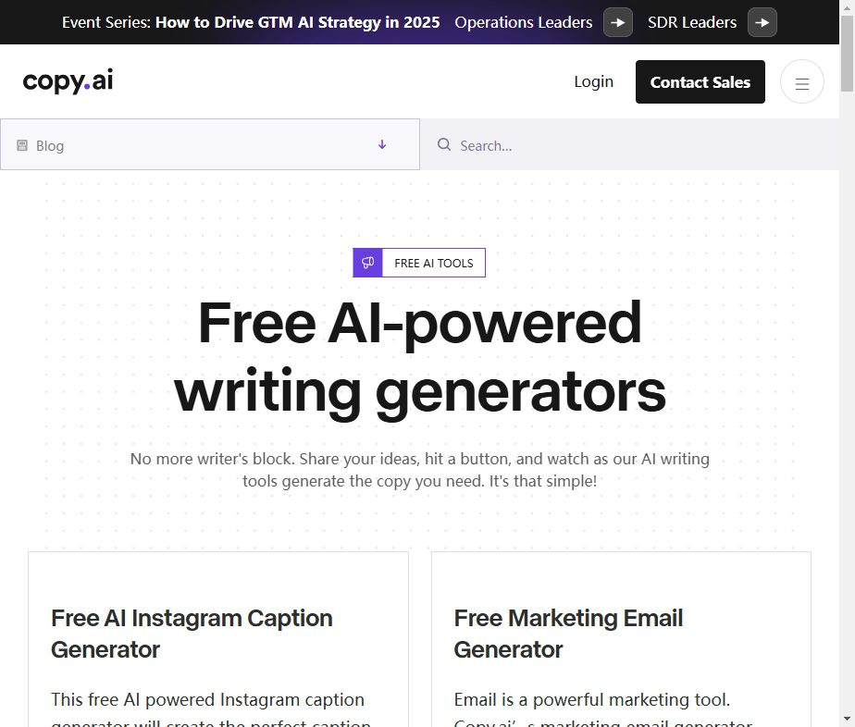Open the GTM AI Strategy 2025 event link

(x=298, y=22)
